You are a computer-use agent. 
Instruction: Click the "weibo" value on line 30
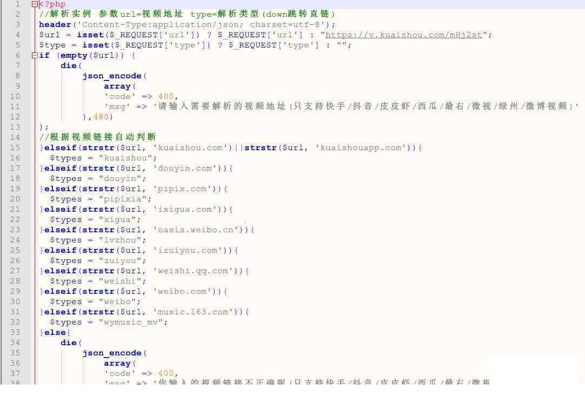(117, 301)
